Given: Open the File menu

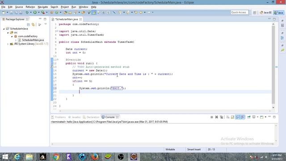Looking at the screenshot, I should coord(3,7).
